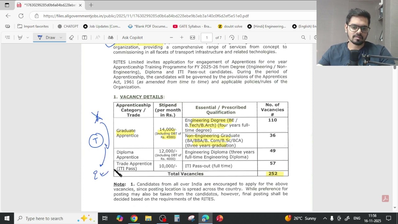398x224 pixels.
Task: Open the (English) bookmark
Action: pos(304,26)
